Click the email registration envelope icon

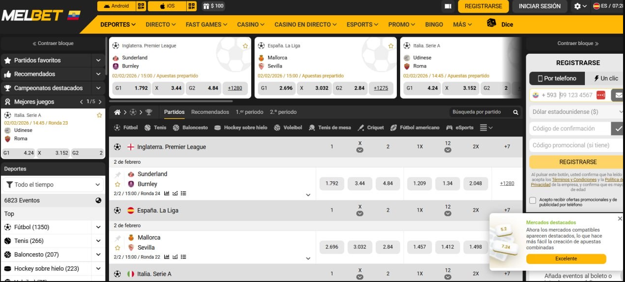[619, 95]
